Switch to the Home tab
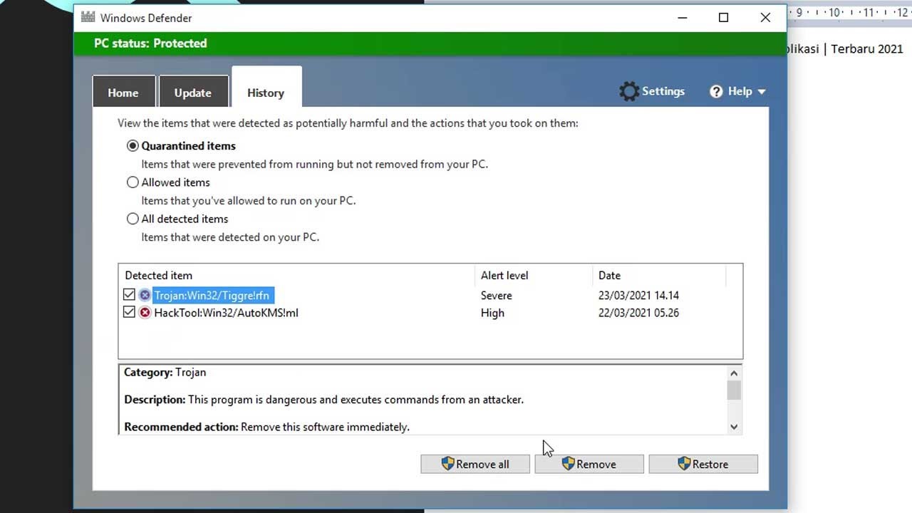Screen dimensions: 912x513 123,92
